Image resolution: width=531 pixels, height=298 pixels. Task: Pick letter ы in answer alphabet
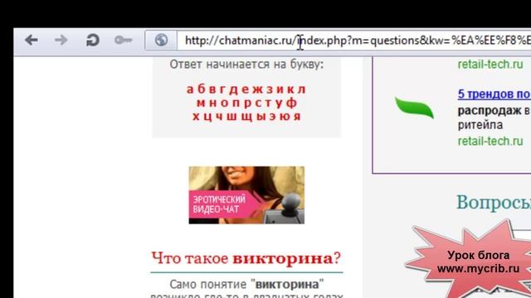261,117
